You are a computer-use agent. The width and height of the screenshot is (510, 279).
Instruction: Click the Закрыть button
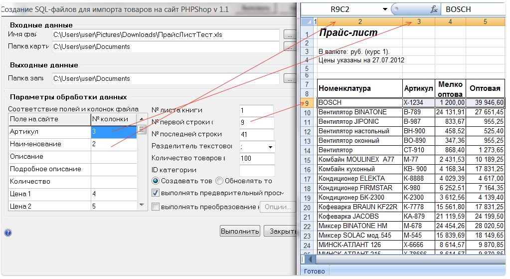280,231
